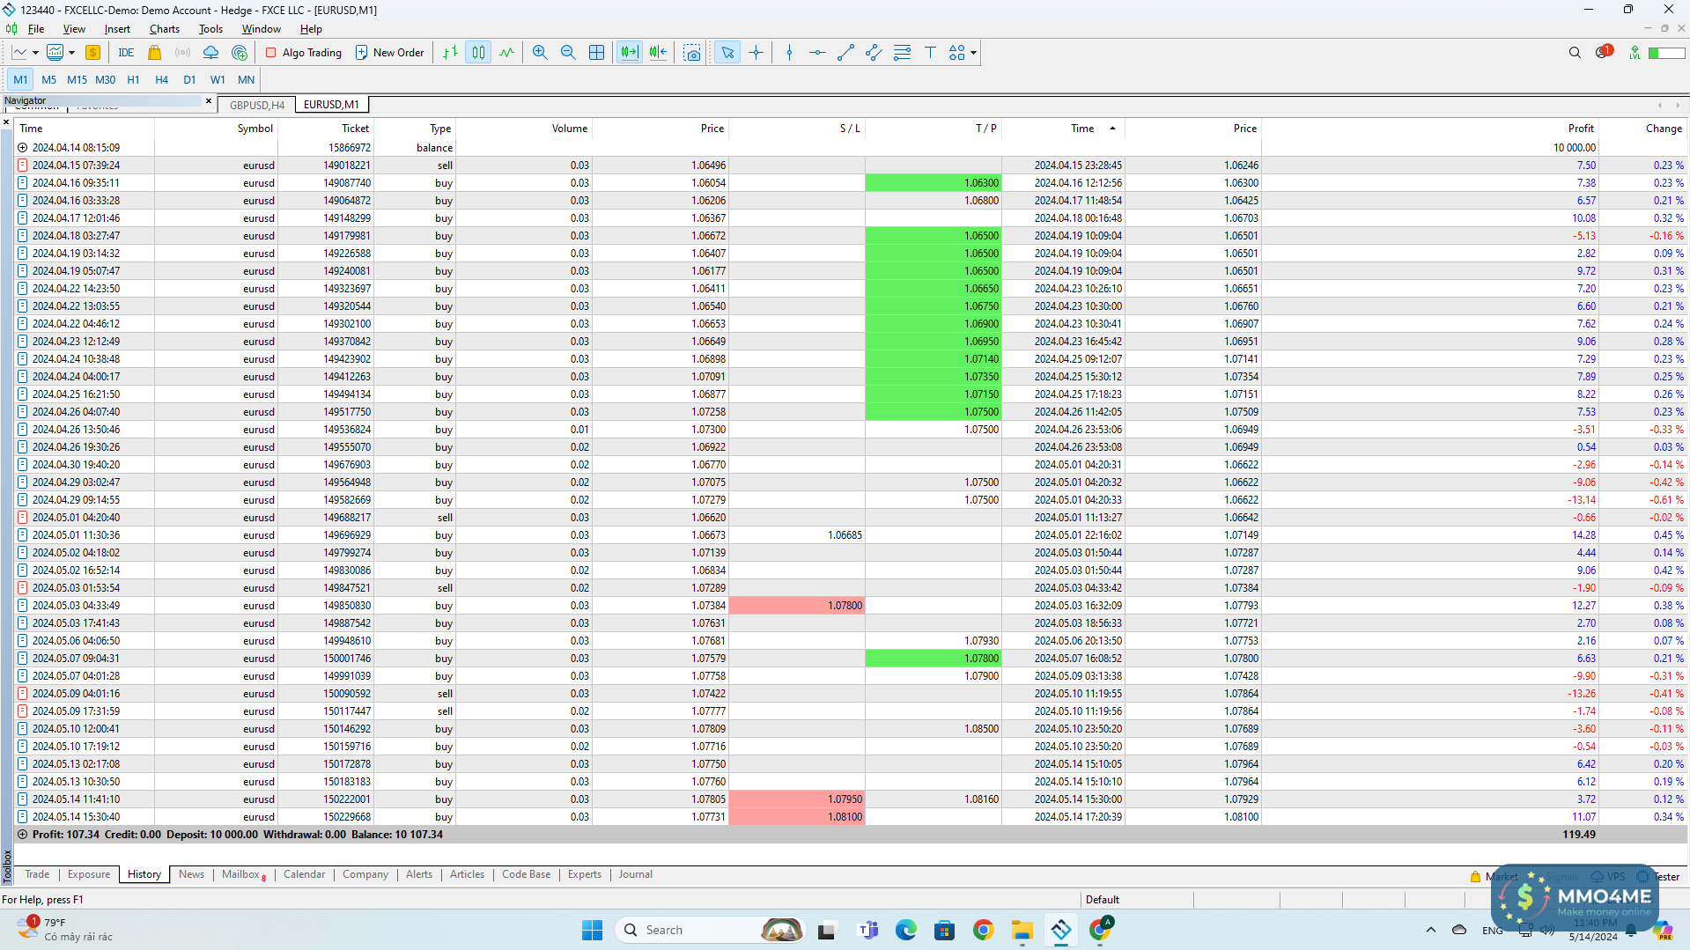
Task: Toggle chart shift button
Action: pyautogui.click(x=658, y=53)
